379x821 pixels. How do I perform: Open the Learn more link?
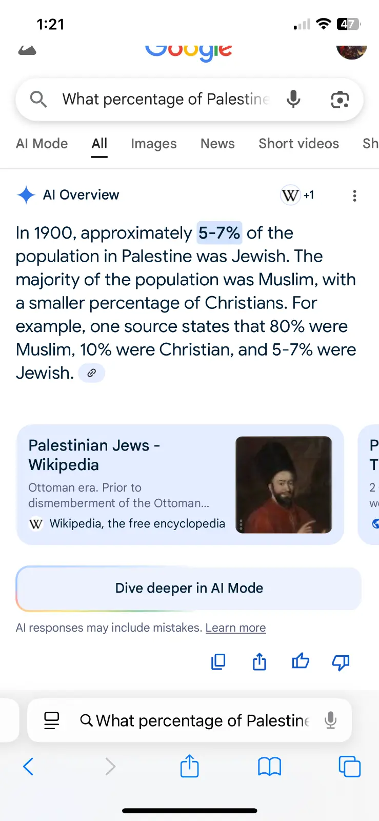click(x=235, y=628)
